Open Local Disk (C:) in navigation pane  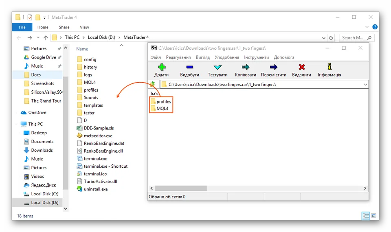click(x=41, y=194)
